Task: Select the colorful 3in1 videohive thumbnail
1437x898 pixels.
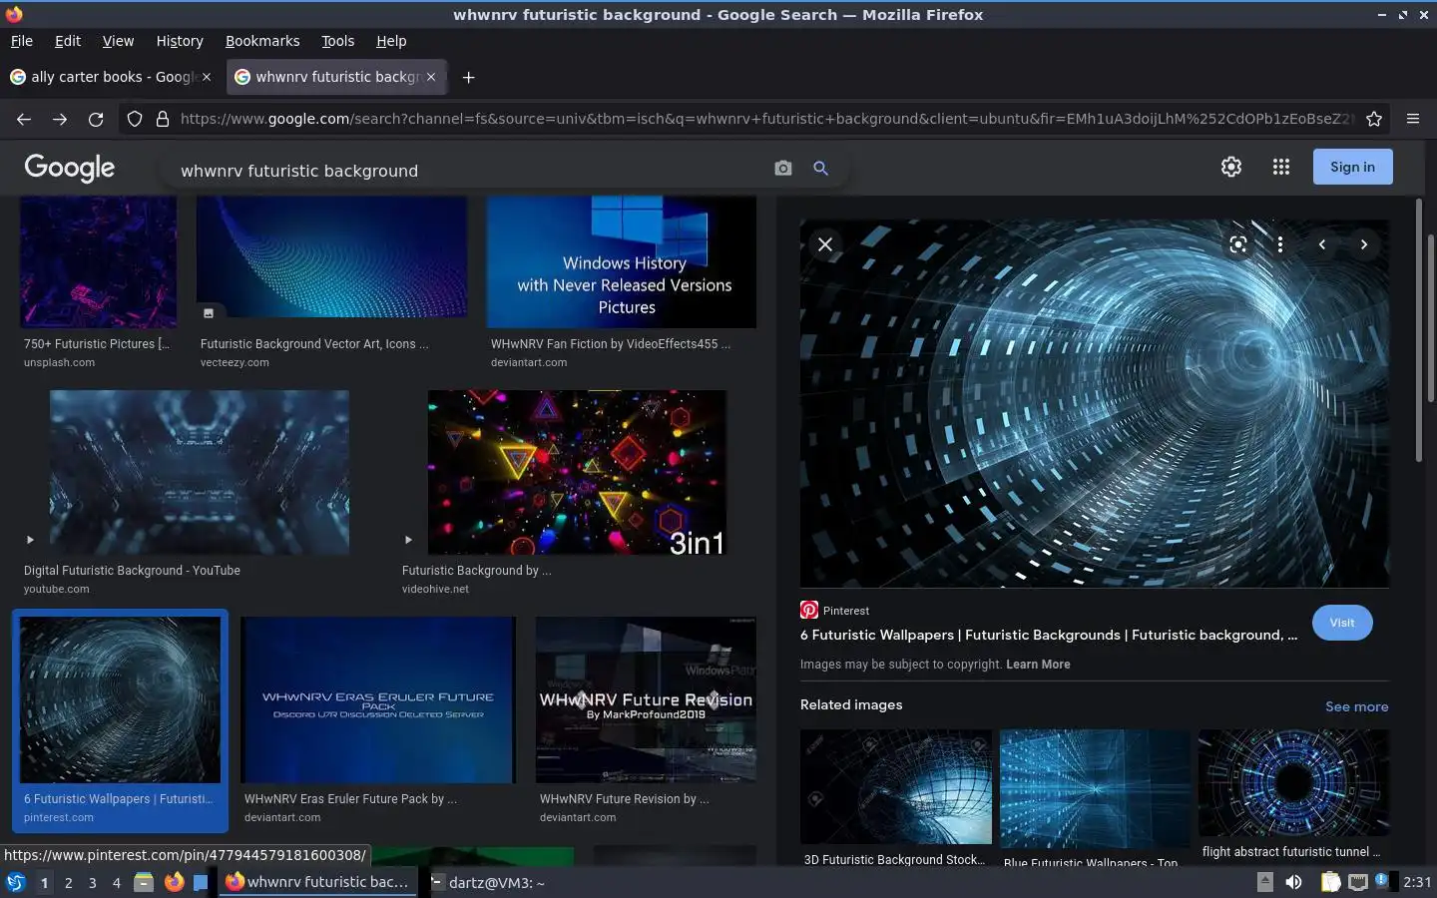Action: pos(577,472)
